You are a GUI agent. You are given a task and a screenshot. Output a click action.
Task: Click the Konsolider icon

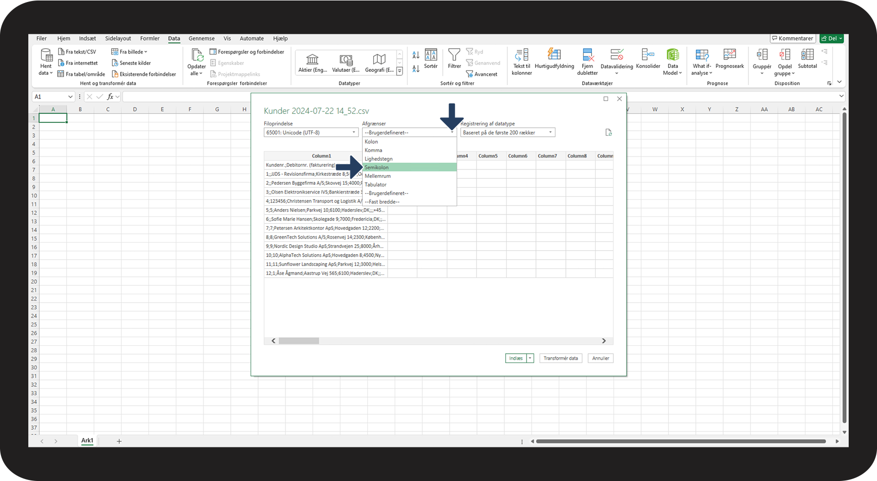pos(648,54)
